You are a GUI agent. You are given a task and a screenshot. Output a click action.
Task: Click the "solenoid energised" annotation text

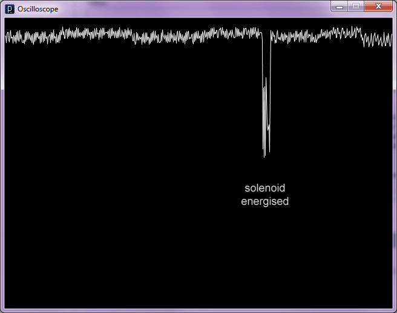(x=265, y=195)
